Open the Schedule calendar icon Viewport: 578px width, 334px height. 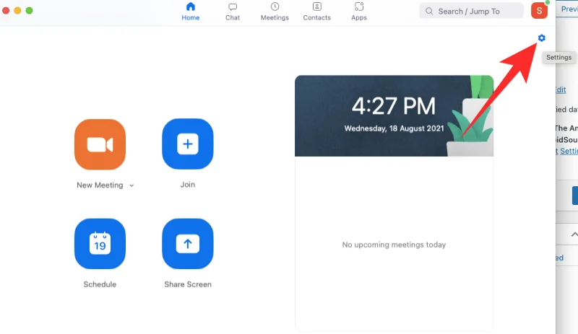[100, 245]
